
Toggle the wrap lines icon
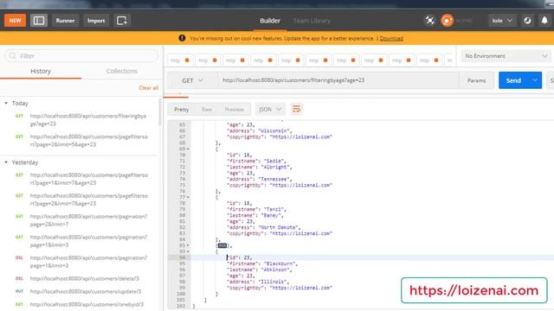click(296, 109)
